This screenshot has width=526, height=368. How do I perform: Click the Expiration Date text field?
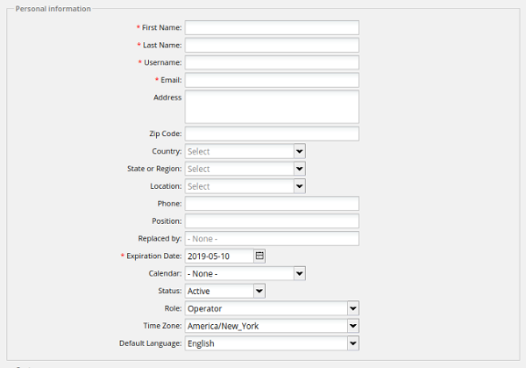point(219,256)
